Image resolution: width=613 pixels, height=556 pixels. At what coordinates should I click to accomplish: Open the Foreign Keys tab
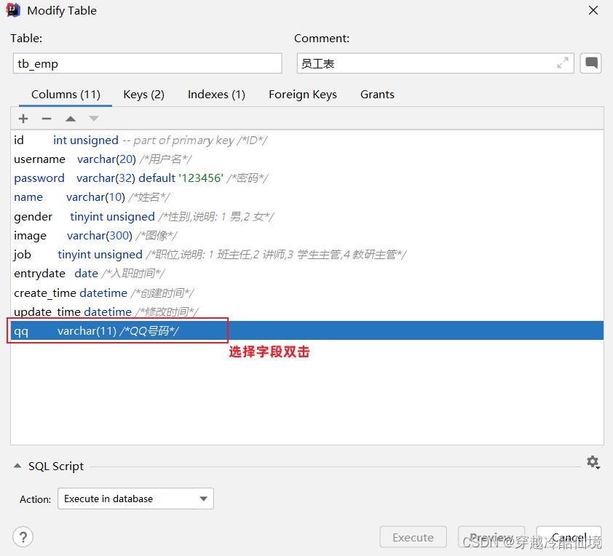pyautogui.click(x=303, y=95)
